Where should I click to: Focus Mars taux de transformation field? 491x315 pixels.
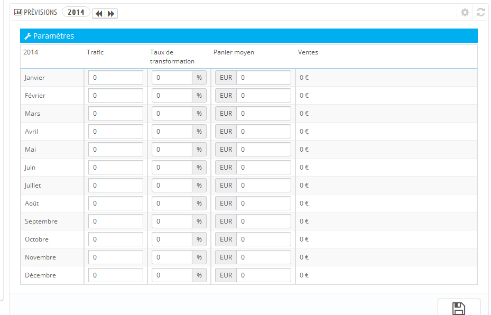click(x=172, y=113)
